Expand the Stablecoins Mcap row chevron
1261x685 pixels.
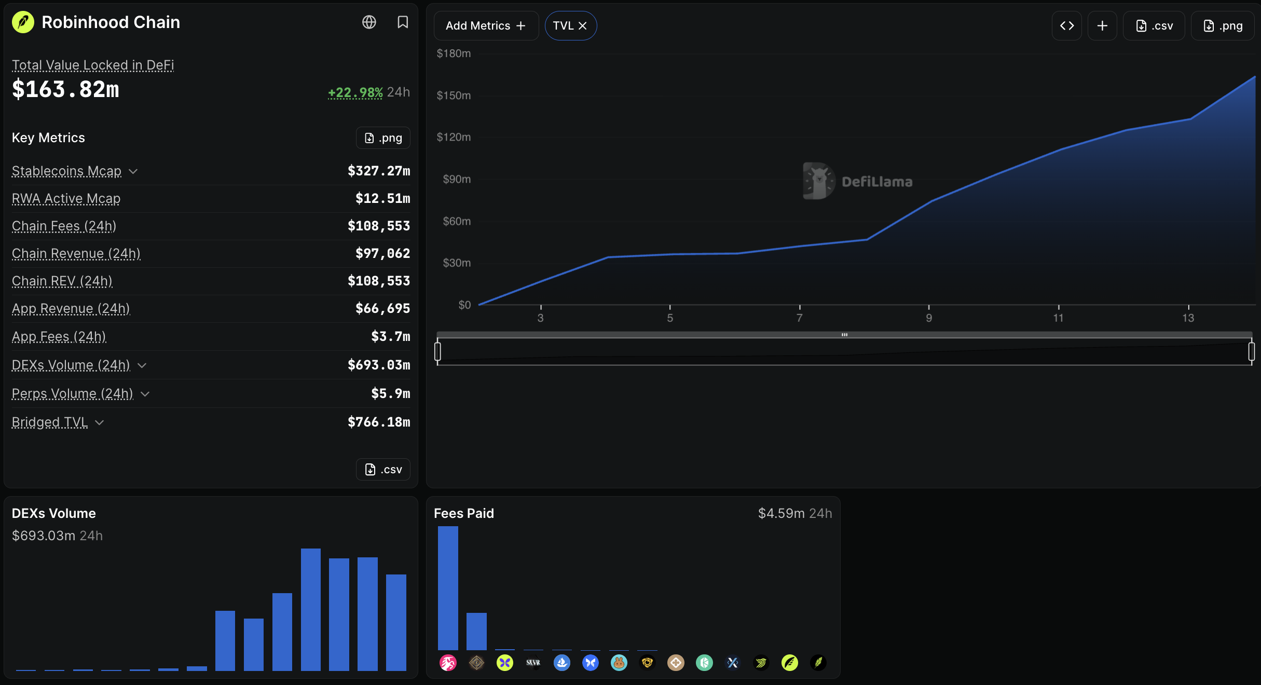tap(133, 171)
